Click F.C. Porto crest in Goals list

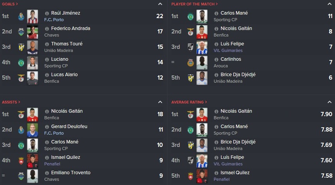coord(21,17)
